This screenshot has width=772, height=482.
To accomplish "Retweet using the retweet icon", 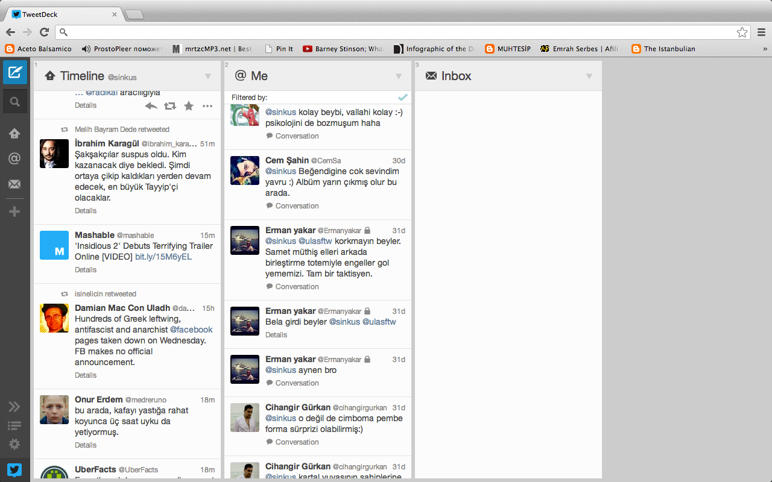I will [170, 106].
